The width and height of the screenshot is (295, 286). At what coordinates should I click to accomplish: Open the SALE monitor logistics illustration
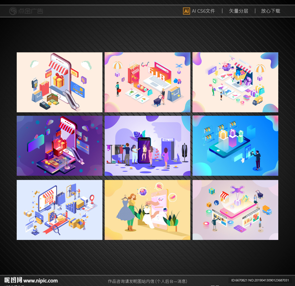(x=59, y=210)
